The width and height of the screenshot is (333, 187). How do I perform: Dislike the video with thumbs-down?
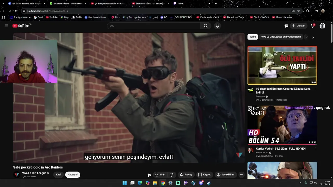tap(171, 175)
